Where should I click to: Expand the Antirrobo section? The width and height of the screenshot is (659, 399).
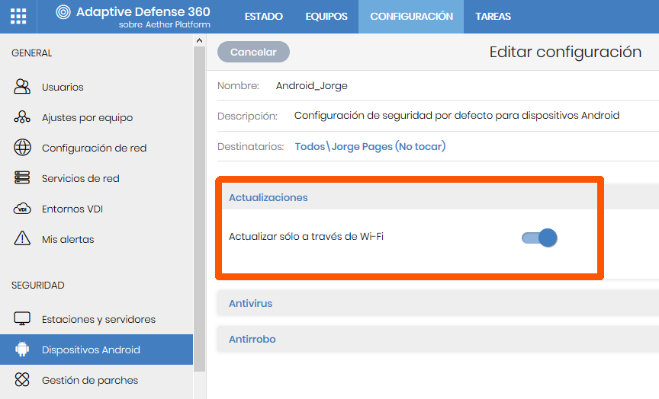[x=438, y=339]
